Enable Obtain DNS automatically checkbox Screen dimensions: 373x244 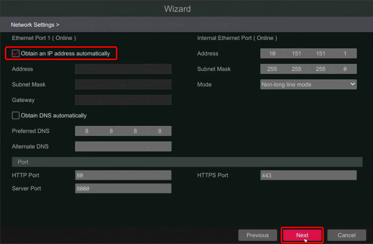click(16, 116)
